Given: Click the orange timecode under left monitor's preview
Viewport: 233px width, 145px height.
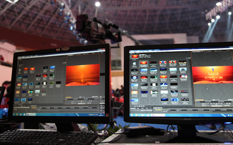Looking at the screenshot, I should (x=69, y=97).
